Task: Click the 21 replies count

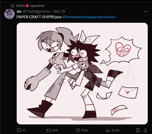Action: click(x=24, y=130)
